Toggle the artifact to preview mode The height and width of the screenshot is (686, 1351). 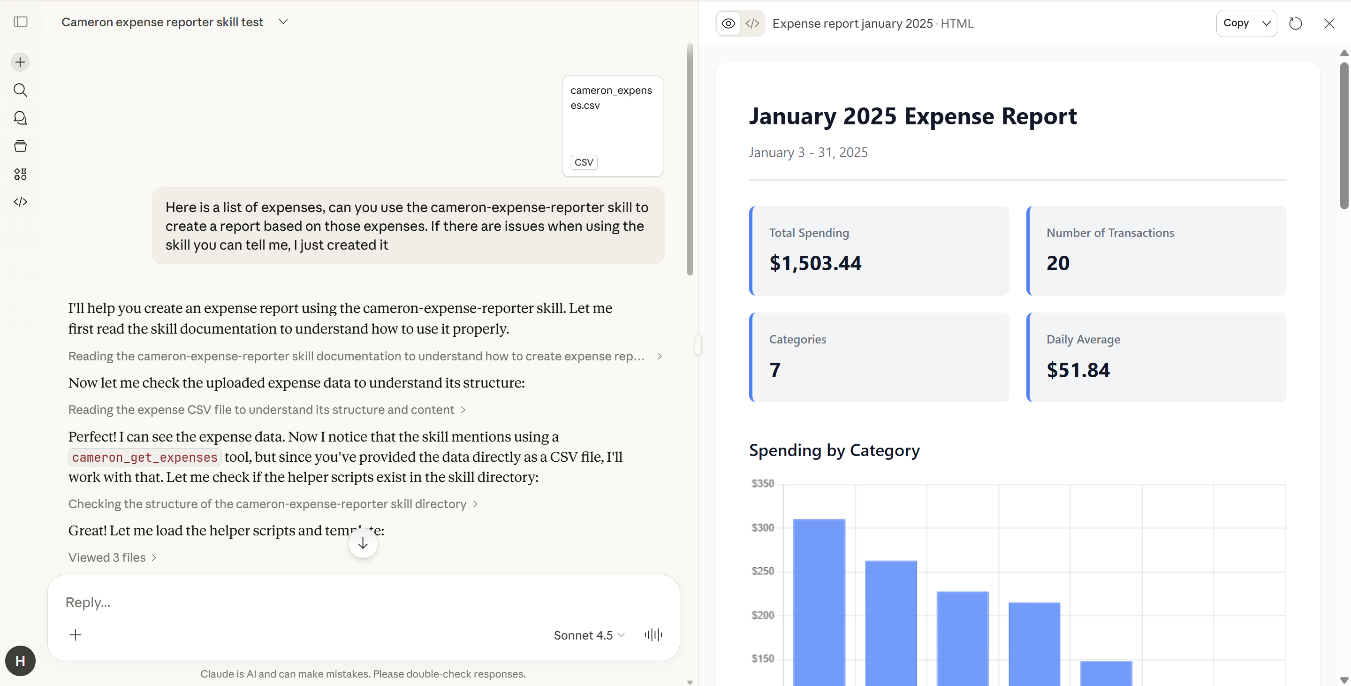point(728,23)
